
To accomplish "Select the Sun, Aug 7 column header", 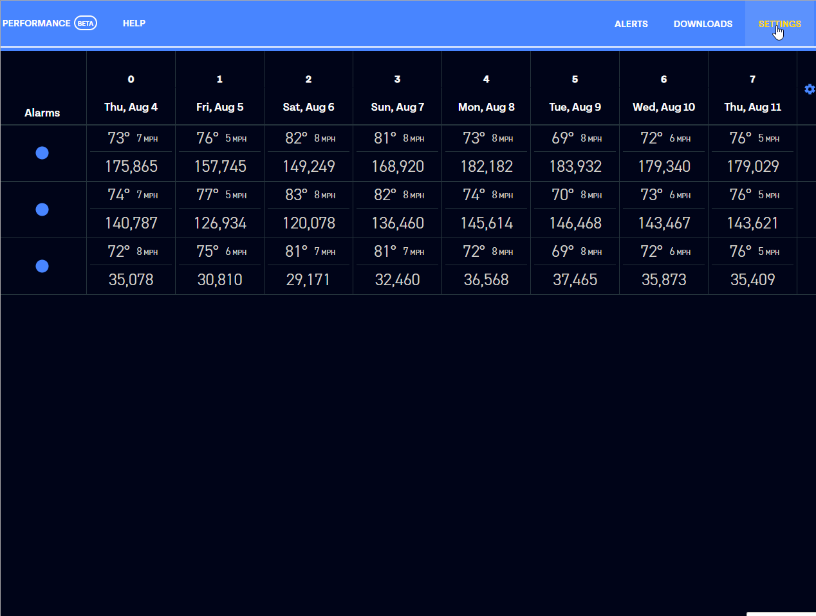I will [x=398, y=107].
